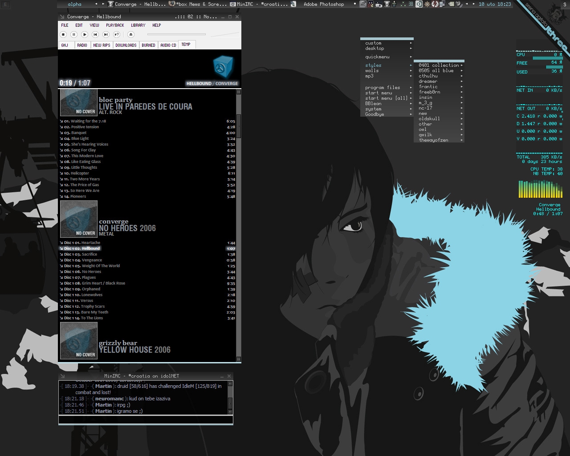Select track 'Waiting for the 7.18'
The width and height of the screenshot is (570, 456).
coord(147,121)
